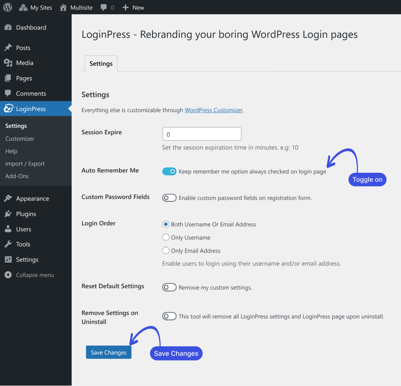Click the Session Expire label
Viewport: 401px width, 386px height.
101,132
